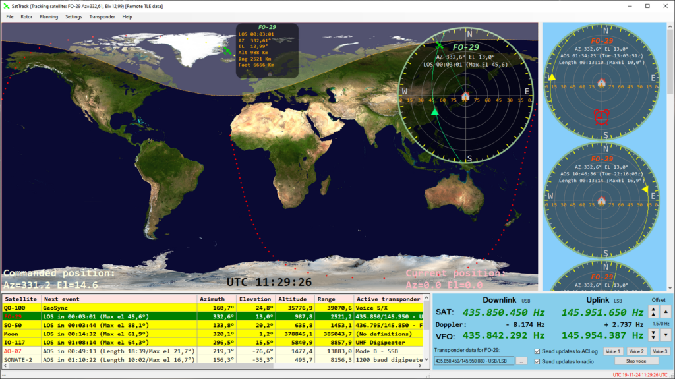The height and width of the screenshot is (379, 675).
Task: Open the Planning menu
Action: 49,16
